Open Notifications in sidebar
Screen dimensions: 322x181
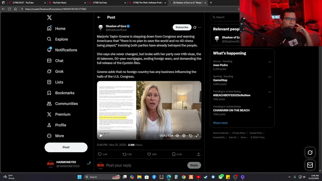(x=62, y=50)
